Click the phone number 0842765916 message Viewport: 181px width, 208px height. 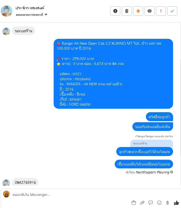click(x=25, y=182)
